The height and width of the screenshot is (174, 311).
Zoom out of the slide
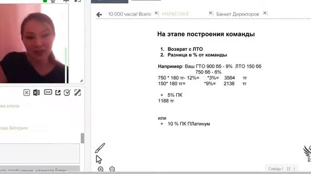112,169
